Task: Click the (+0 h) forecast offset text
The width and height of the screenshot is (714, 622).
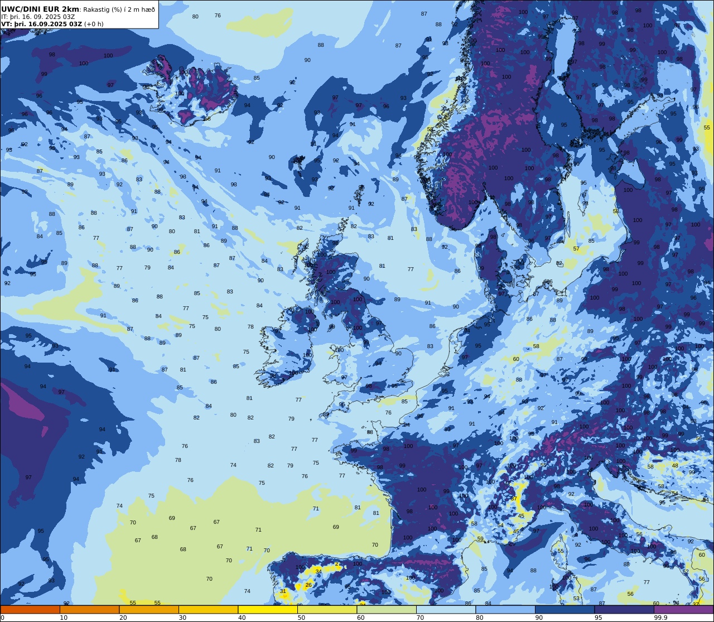Action: click(94, 24)
